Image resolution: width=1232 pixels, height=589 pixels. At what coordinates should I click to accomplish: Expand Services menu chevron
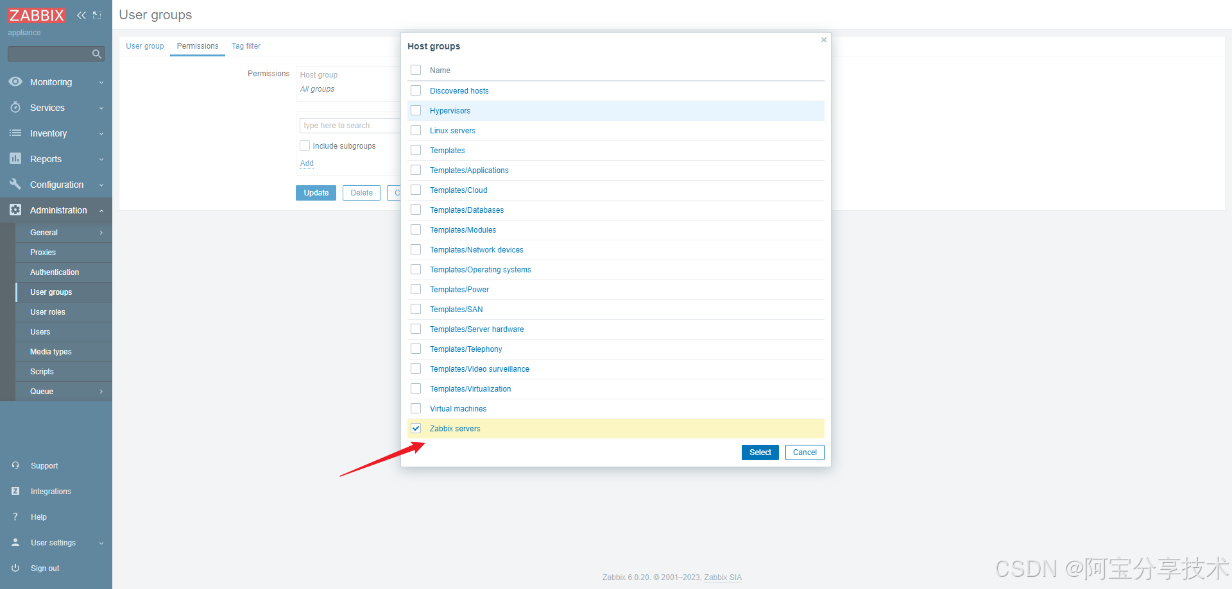tap(101, 108)
